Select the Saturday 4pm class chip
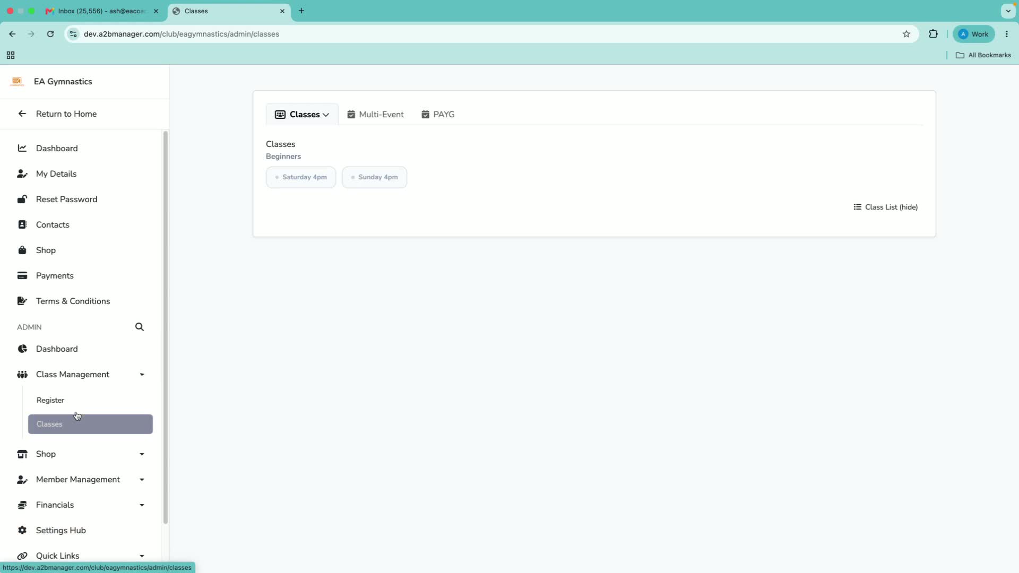1019x573 pixels. click(301, 177)
